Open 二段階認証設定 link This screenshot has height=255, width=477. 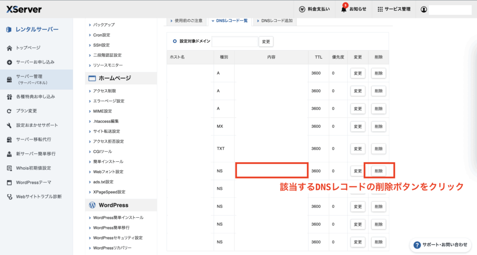tap(107, 55)
